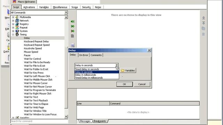This screenshot has height=125, width=223.
Task: Expand the Repeat tree node
Action: (x=13, y=28)
